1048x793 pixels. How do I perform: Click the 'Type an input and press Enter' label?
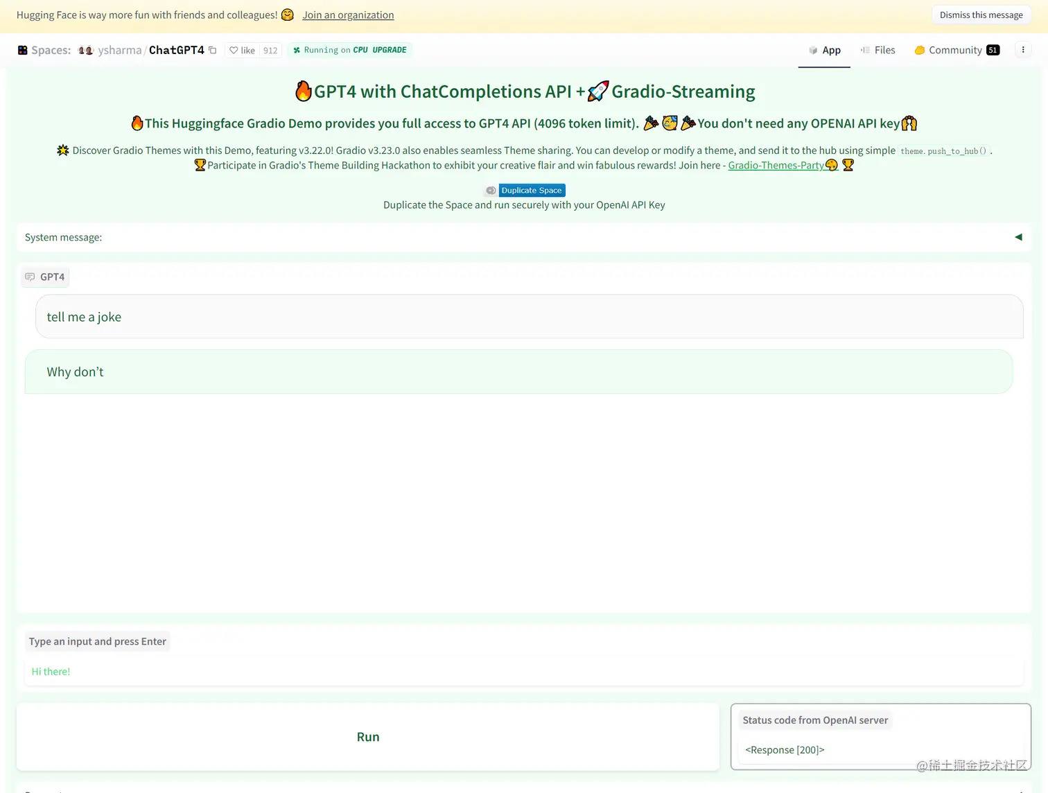[98, 641]
